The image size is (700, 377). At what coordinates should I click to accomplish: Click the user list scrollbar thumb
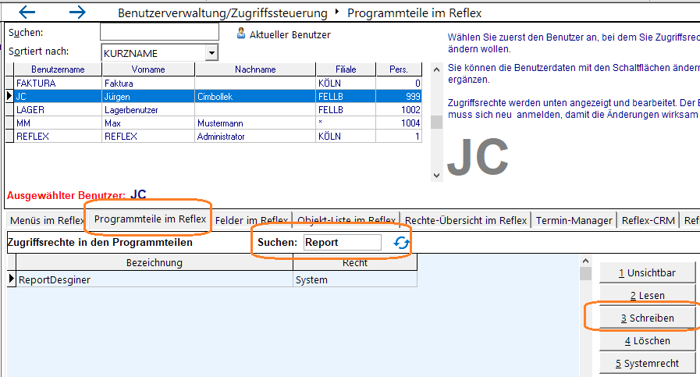[x=436, y=122]
